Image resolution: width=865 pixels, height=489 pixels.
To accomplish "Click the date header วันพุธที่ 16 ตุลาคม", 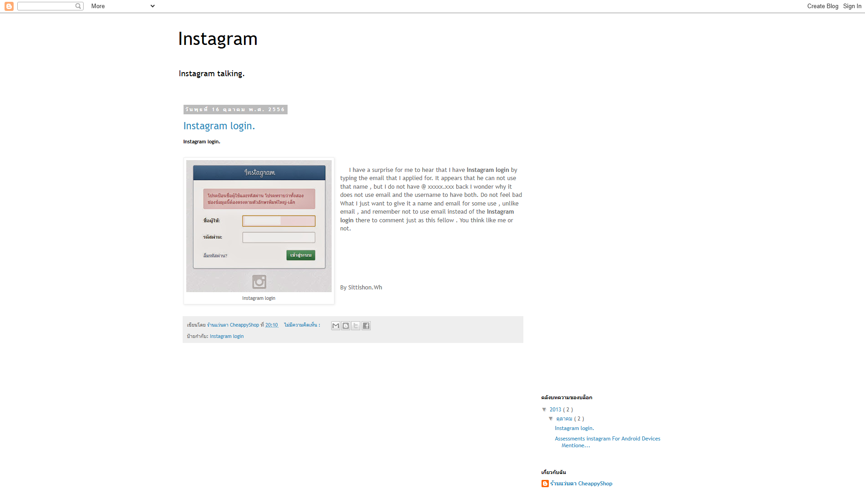I will (235, 109).
